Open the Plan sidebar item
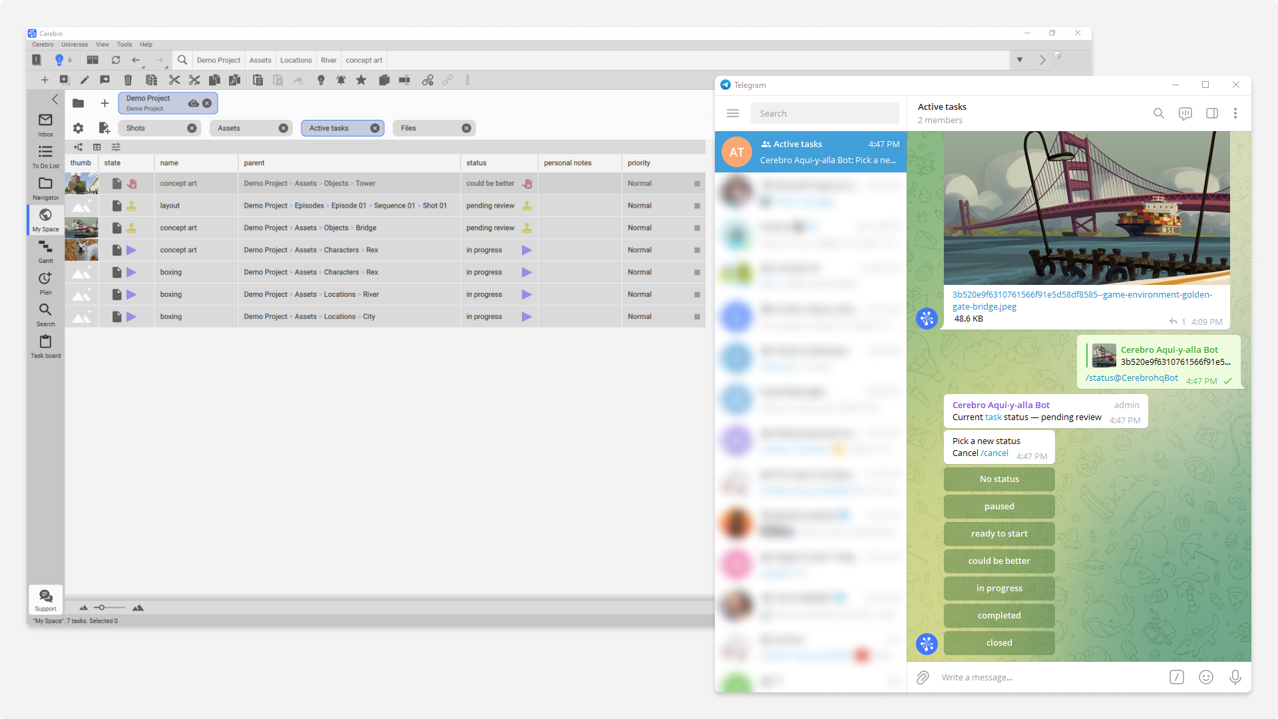This screenshot has width=1278, height=719. [45, 283]
